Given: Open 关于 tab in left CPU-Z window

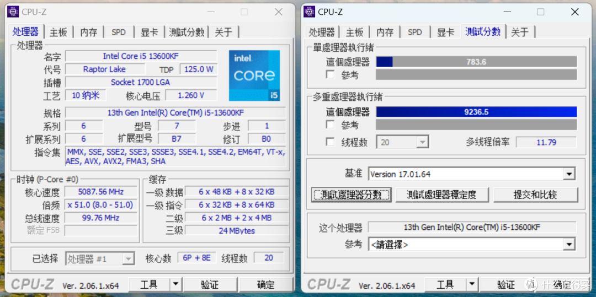Looking at the screenshot, I should point(223,33).
